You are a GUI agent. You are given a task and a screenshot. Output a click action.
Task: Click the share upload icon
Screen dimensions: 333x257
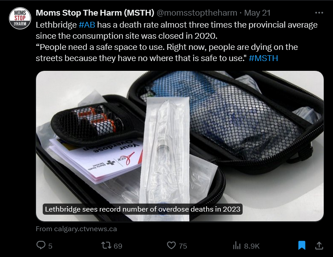pos(319,245)
